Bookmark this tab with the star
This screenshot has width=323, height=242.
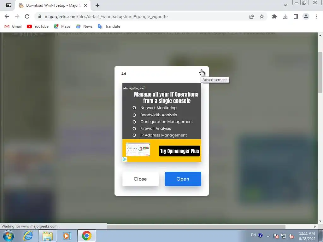coord(261,16)
